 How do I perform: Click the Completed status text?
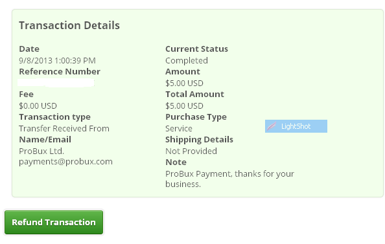(x=187, y=61)
